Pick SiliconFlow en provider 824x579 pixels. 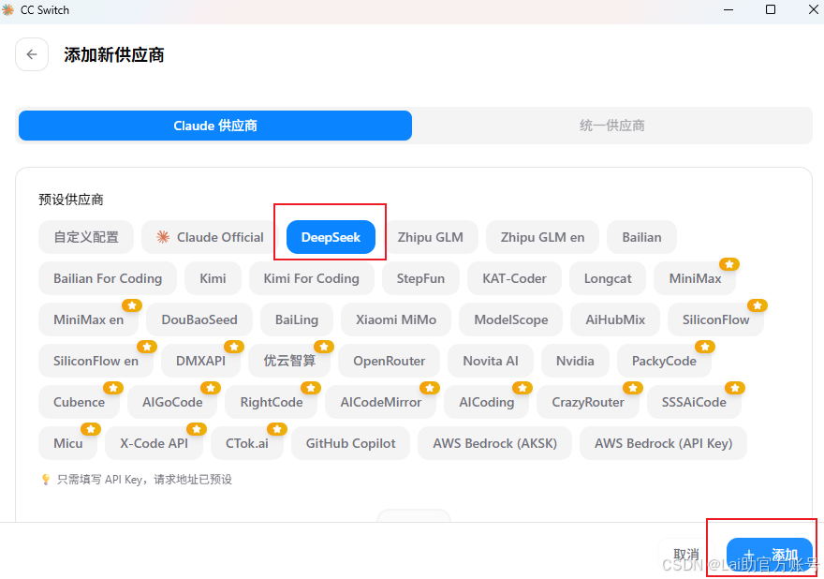tap(96, 361)
